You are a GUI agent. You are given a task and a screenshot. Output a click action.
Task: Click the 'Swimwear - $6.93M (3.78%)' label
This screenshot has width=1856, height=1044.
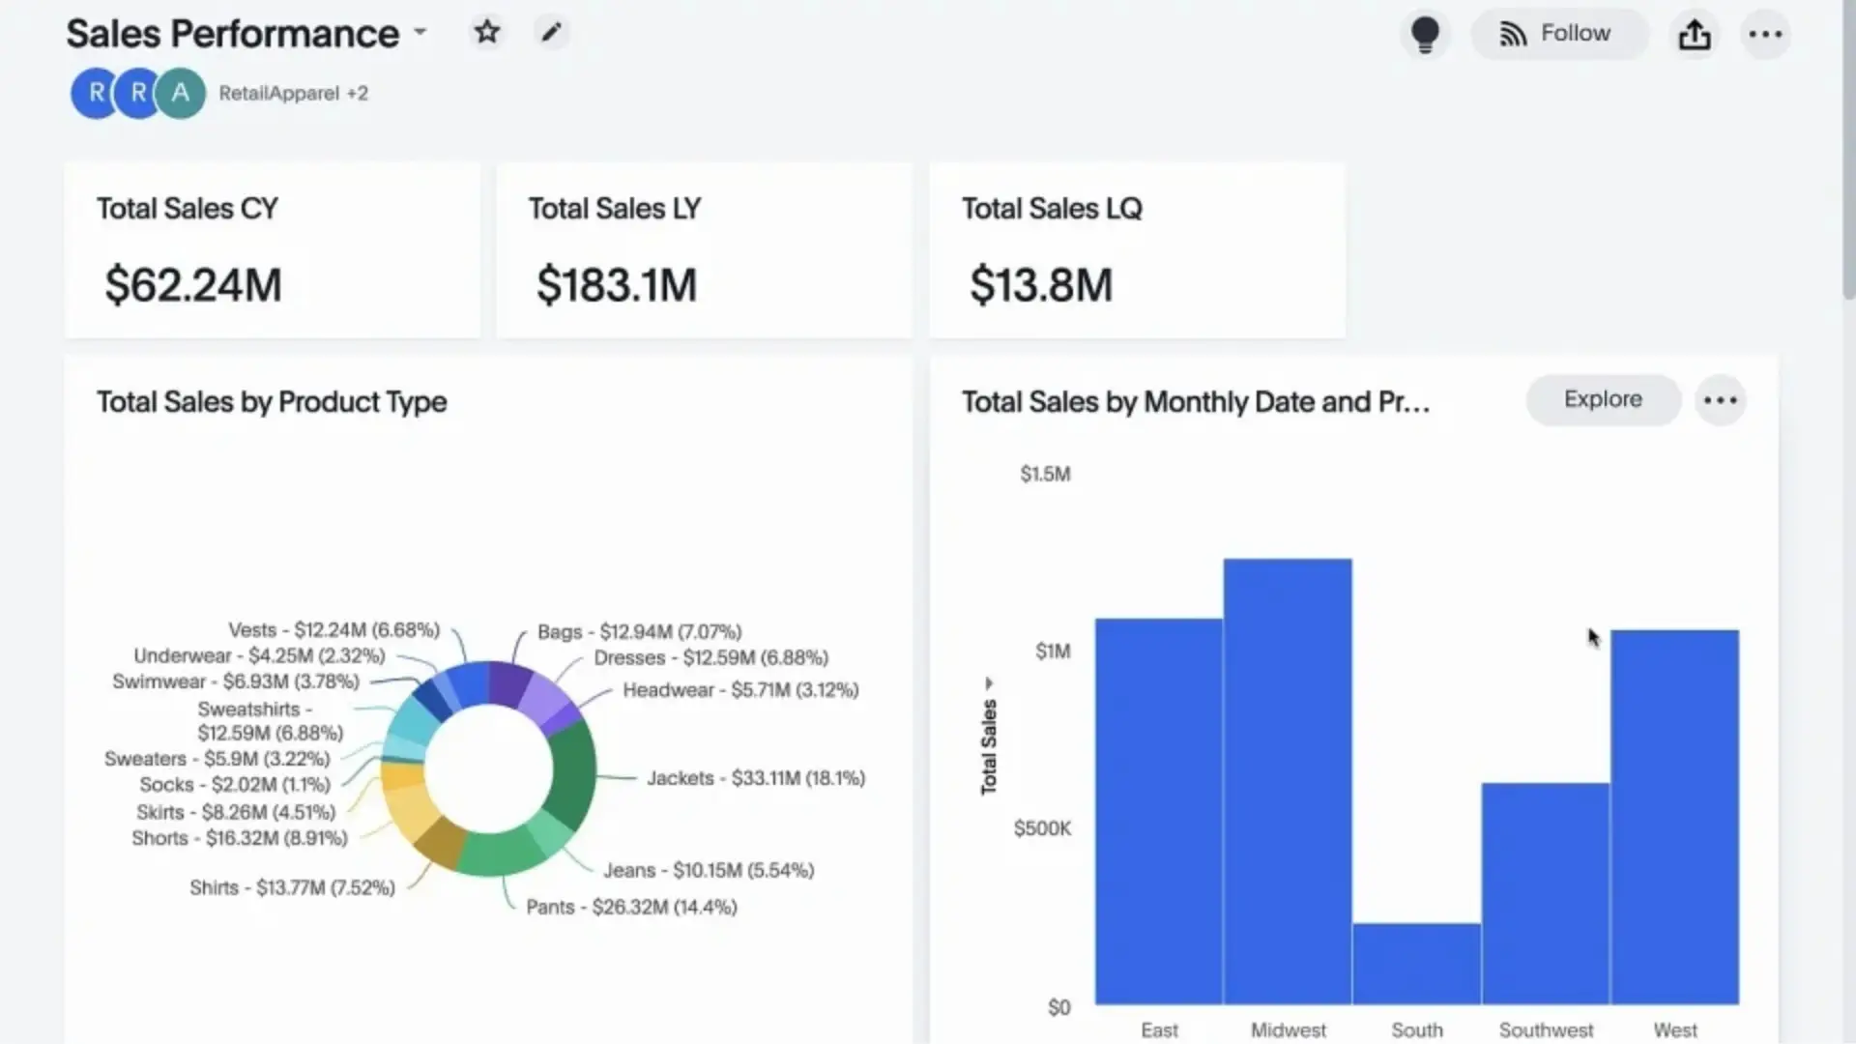click(236, 681)
